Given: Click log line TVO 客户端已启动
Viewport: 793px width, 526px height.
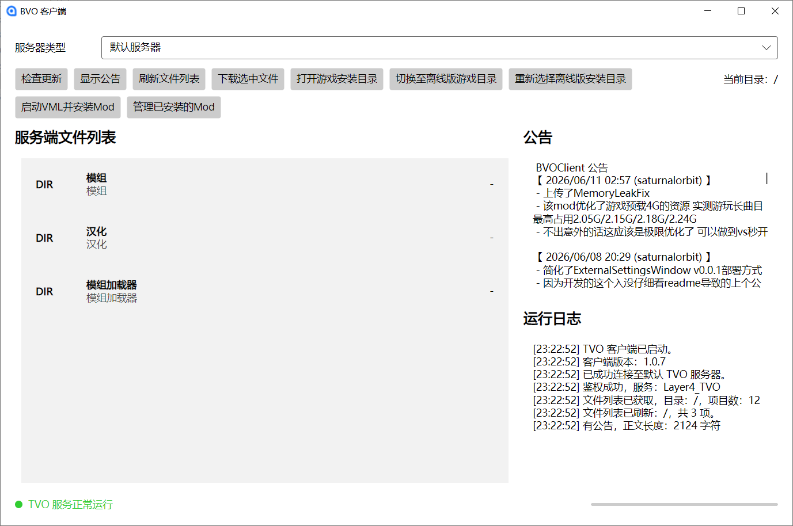Looking at the screenshot, I should coord(603,349).
